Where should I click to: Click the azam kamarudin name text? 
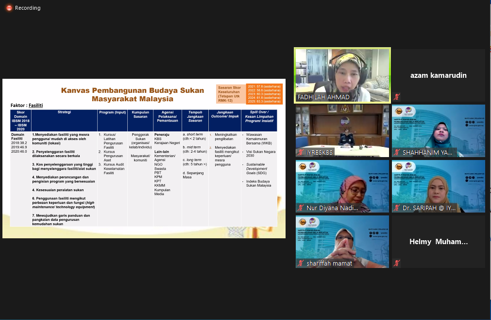tap(439, 75)
